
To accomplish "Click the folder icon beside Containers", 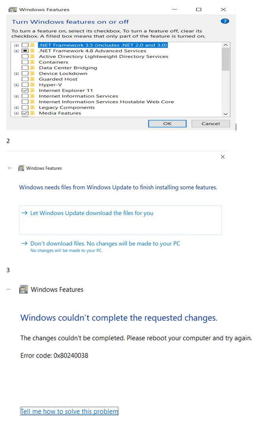I will click(33, 62).
